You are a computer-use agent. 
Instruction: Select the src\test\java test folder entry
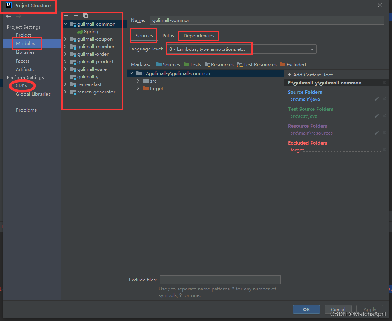(x=304, y=116)
